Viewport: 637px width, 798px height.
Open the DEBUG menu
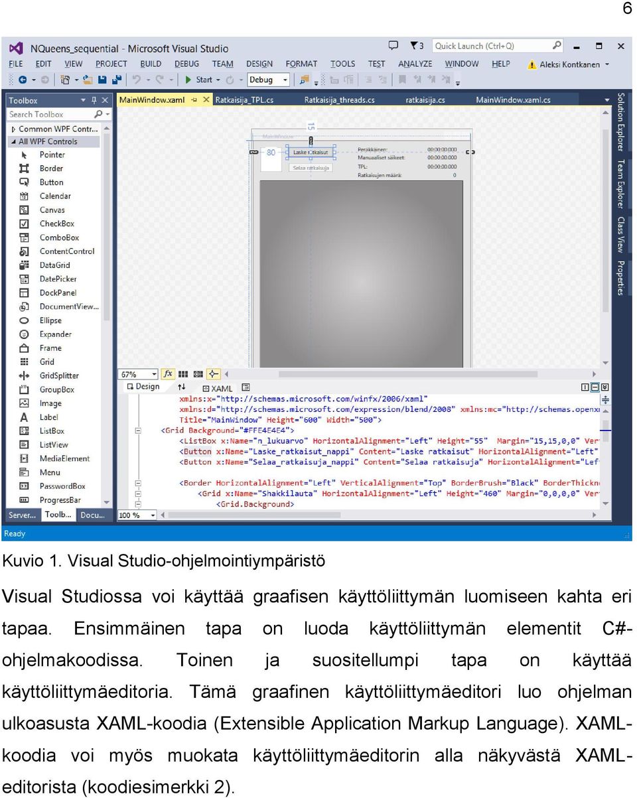point(186,64)
